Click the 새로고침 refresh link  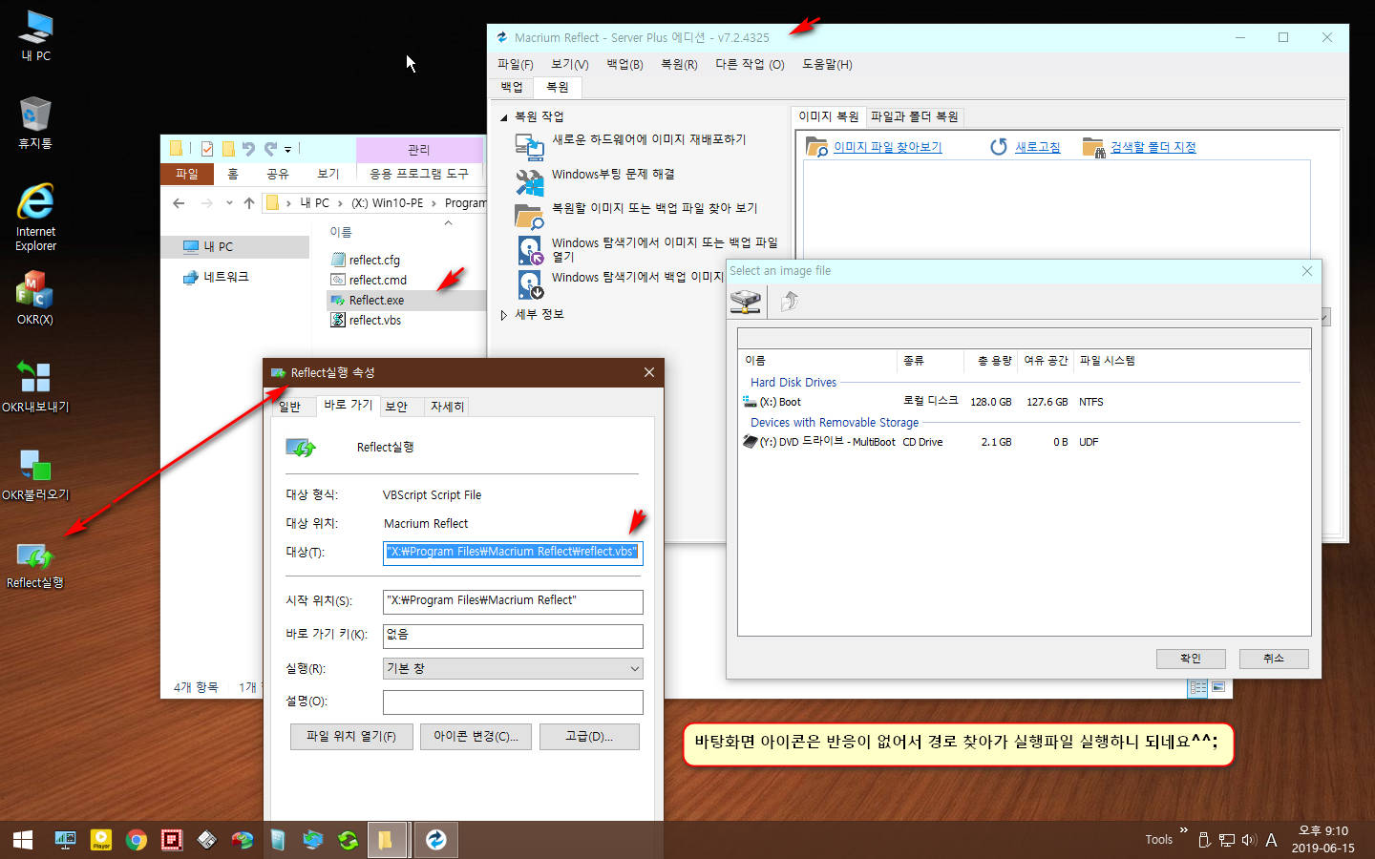coord(1037,147)
